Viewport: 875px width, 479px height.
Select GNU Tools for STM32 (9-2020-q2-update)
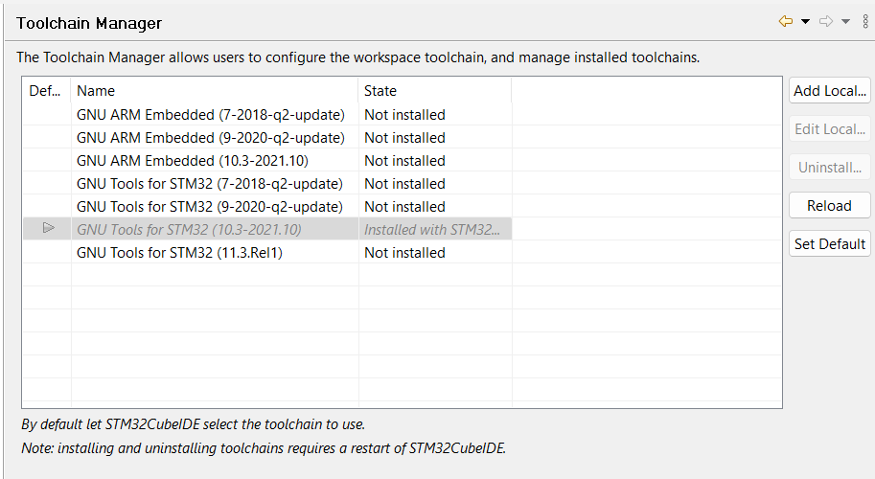click(x=209, y=207)
